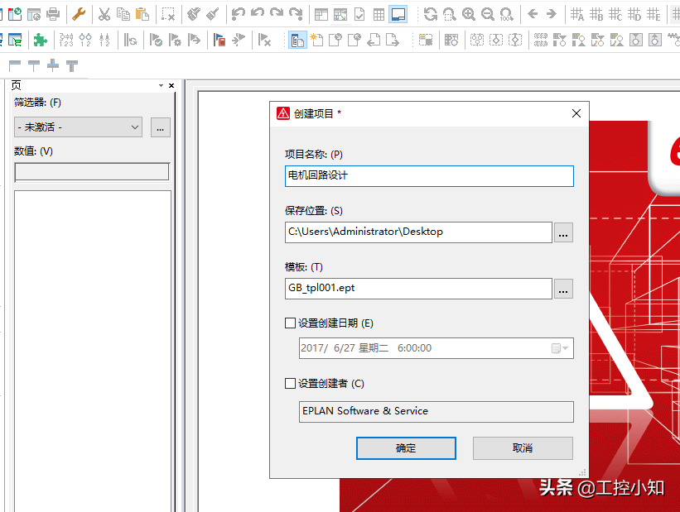Click the clipboard paste icon
The width and height of the screenshot is (680, 512).
point(142,14)
